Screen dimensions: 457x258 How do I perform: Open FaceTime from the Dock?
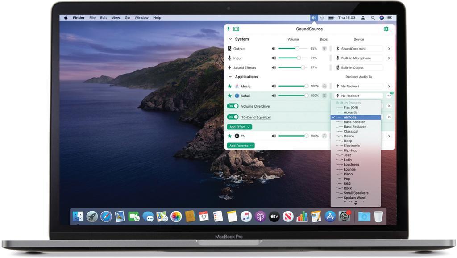pyautogui.click(x=134, y=216)
